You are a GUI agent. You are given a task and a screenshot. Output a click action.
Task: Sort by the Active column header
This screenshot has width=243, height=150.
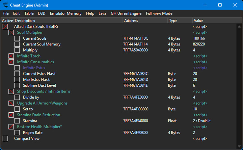pos(7,21)
